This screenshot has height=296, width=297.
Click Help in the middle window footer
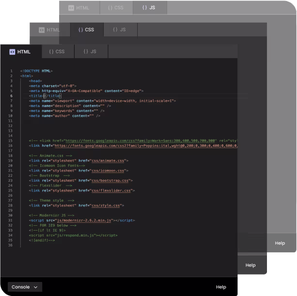(x=250, y=265)
